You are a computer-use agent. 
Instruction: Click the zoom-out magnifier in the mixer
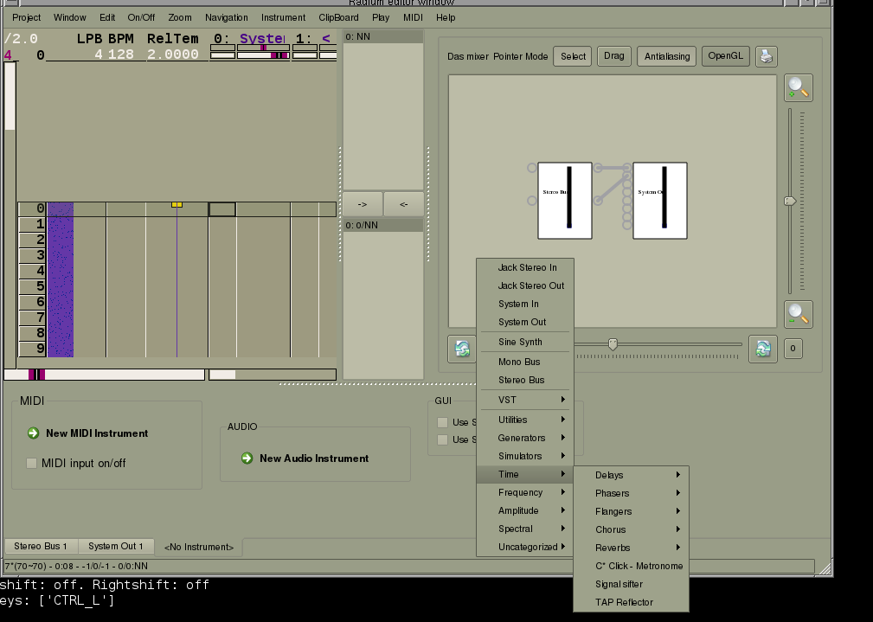point(798,315)
